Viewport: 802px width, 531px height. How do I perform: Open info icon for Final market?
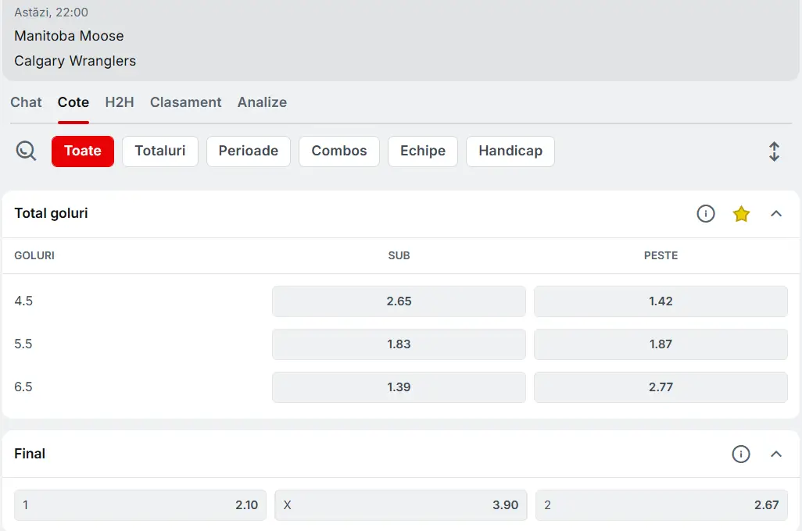(741, 454)
